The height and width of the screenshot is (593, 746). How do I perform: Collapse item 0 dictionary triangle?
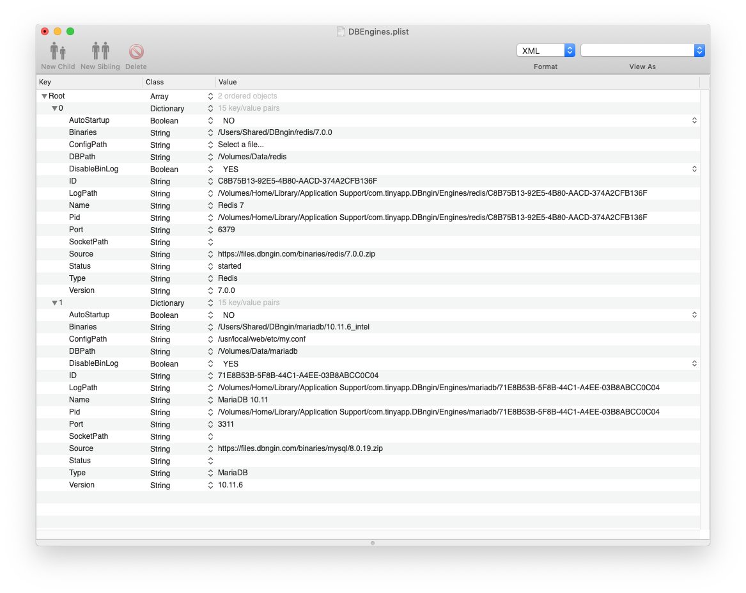click(x=55, y=109)
